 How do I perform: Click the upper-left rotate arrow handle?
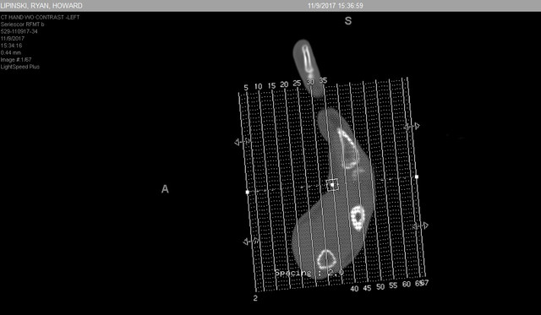[x=243, y=142]
